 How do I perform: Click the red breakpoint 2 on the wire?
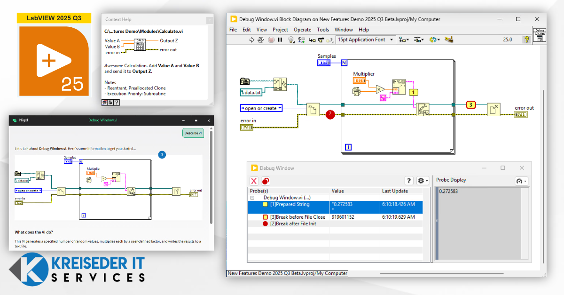click(x=329, y=114)
